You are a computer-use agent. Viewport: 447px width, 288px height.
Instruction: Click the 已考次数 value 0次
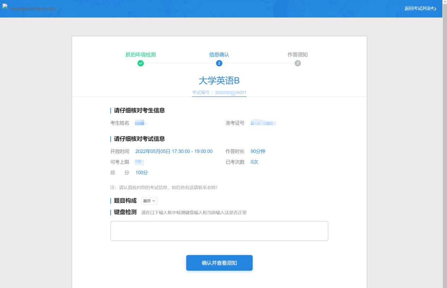click(254, 162)
